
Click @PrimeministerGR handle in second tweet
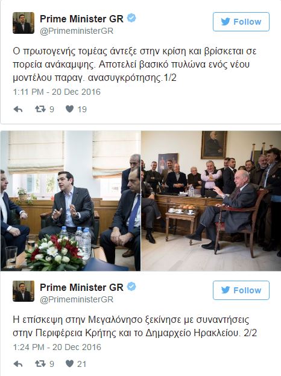[x=77, y=300]
